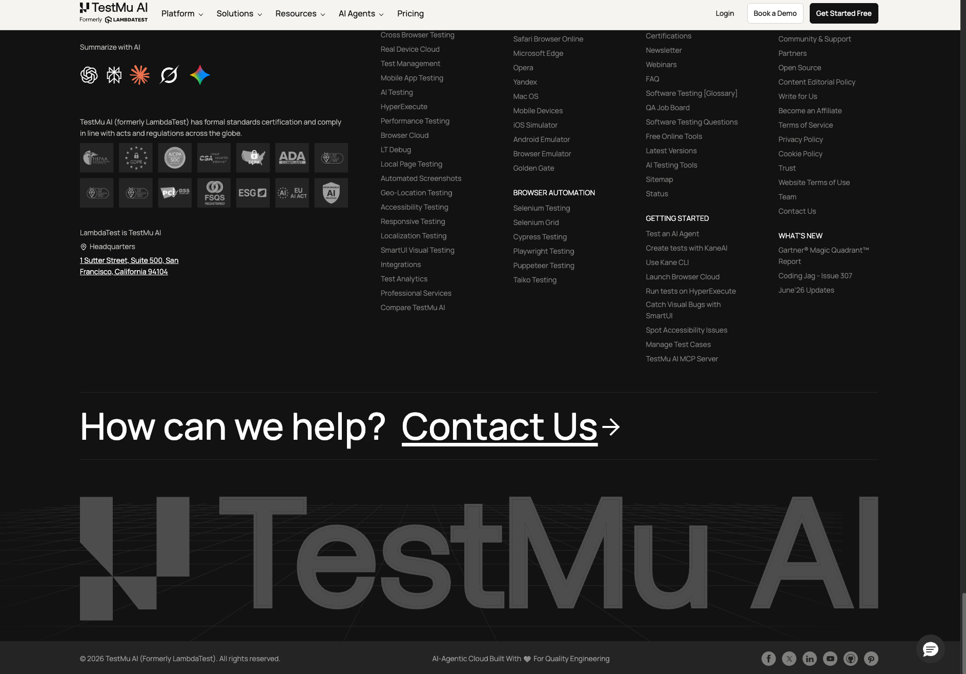Open the LinkedIn icon in footer

coord(810,659)
